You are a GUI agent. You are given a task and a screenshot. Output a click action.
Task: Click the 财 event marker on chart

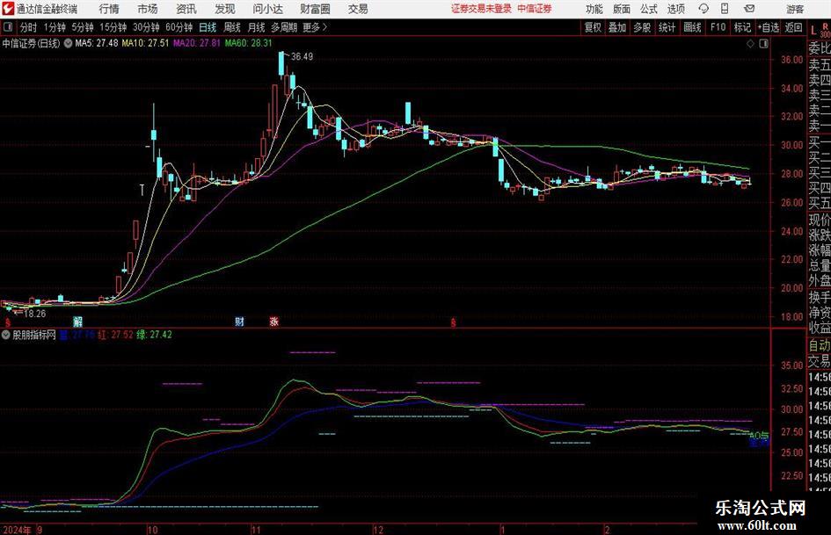239,322
